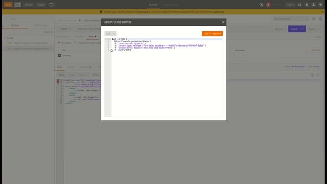Open second POST history entry
Screen dimensions: 327x184
click(x=28, y=49)
